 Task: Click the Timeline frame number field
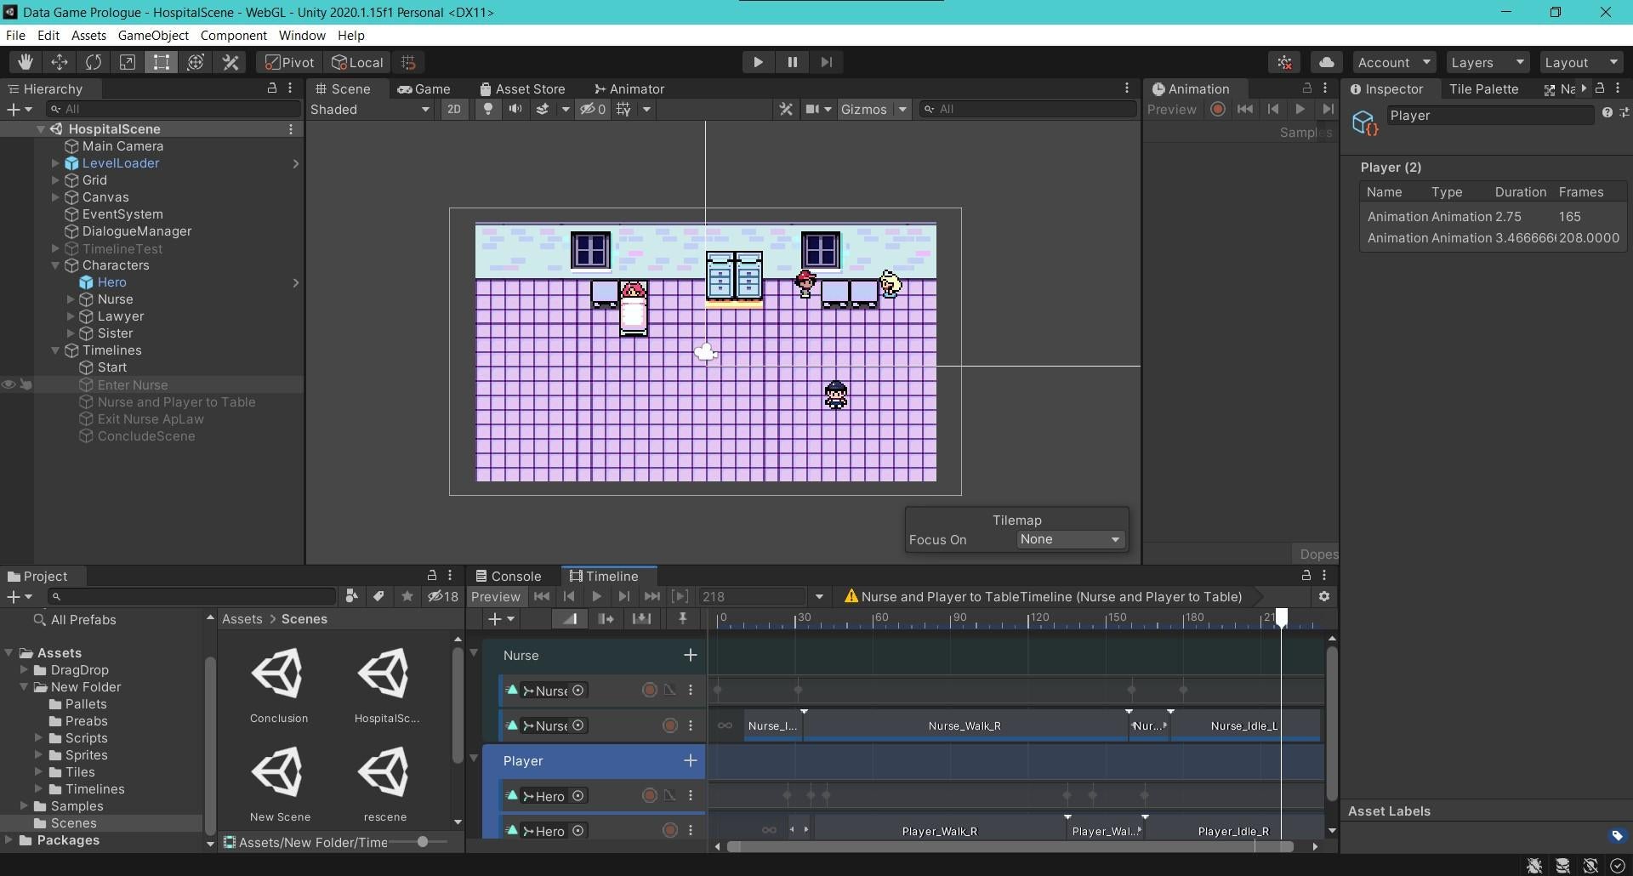(752, 596)
